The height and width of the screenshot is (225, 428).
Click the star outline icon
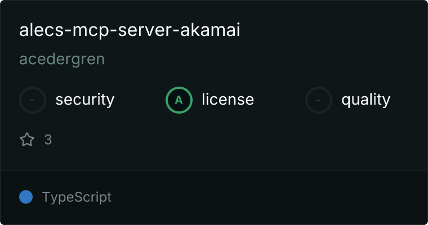[27, 139]
